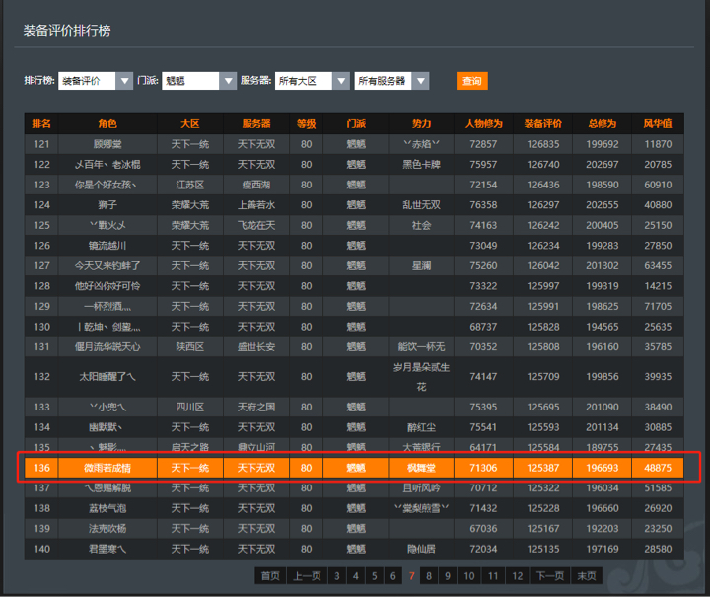
Task: Select character 狮子 in rank 124
Action: point(107,204)
